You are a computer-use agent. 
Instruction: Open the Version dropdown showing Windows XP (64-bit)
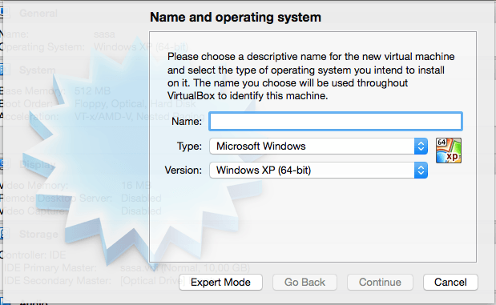pos(318,171)
